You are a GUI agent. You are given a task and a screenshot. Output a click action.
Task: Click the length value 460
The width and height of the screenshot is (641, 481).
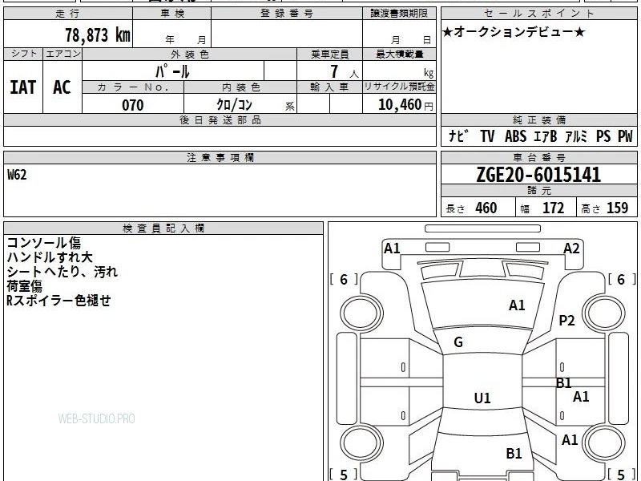click(x=486, y=208)
